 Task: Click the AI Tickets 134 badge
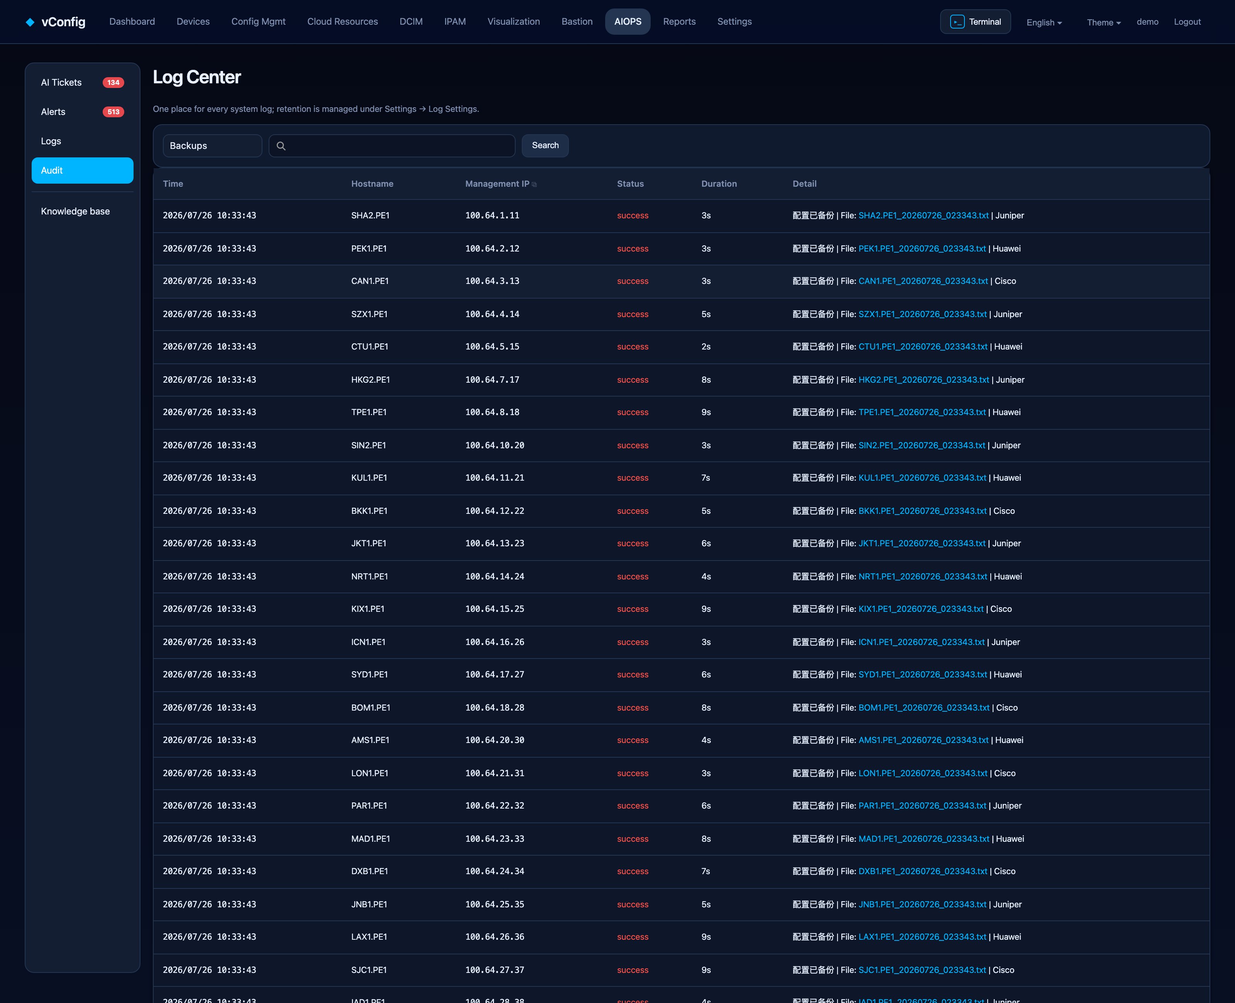click(x=113, y=83)
